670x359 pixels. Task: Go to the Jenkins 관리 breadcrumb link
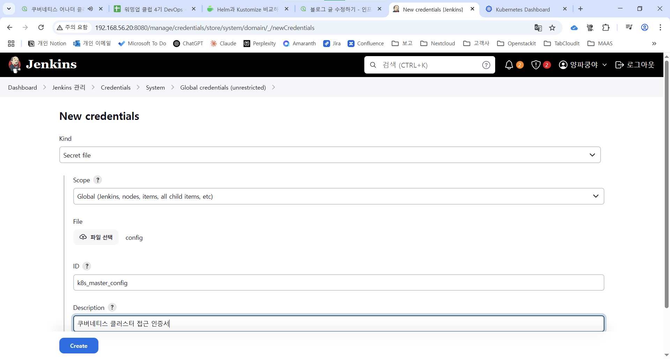[x=69, y=87]
